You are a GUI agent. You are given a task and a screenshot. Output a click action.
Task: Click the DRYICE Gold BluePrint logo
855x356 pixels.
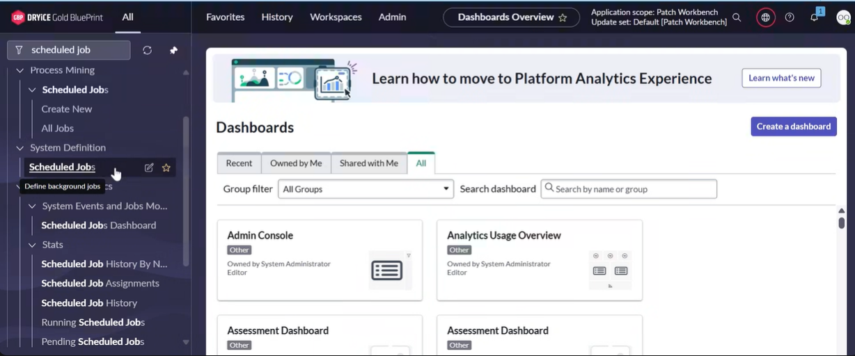(x=57, y=17)
